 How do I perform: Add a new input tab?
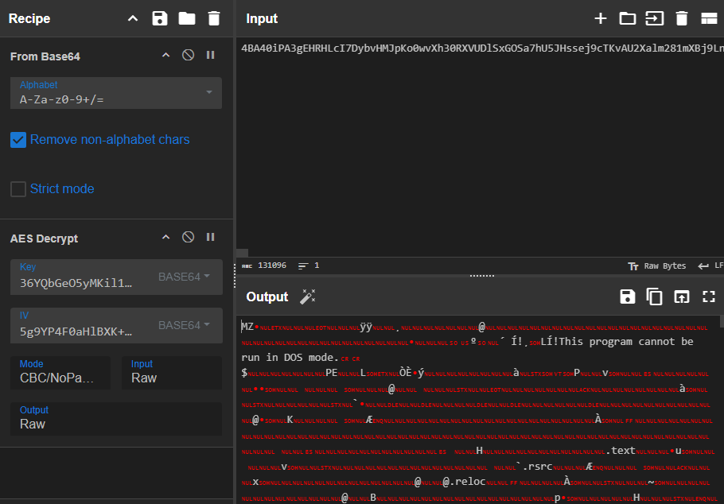[601, 18]
